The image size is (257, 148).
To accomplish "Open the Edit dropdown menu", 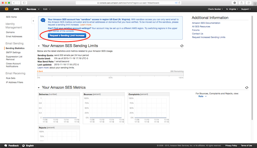I will [47, 9].
